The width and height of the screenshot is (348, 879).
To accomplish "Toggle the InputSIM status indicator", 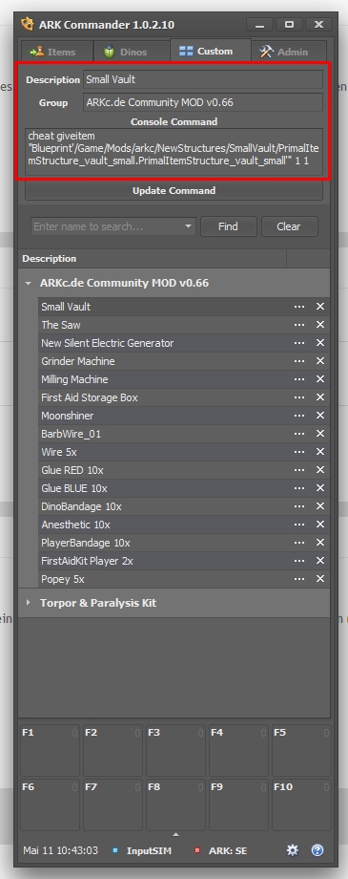I will click(x=141, y=850).
